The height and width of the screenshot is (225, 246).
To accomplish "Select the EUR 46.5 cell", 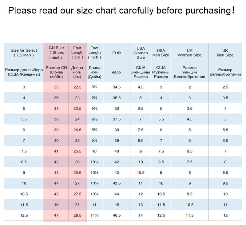I will tap(117, 215).
